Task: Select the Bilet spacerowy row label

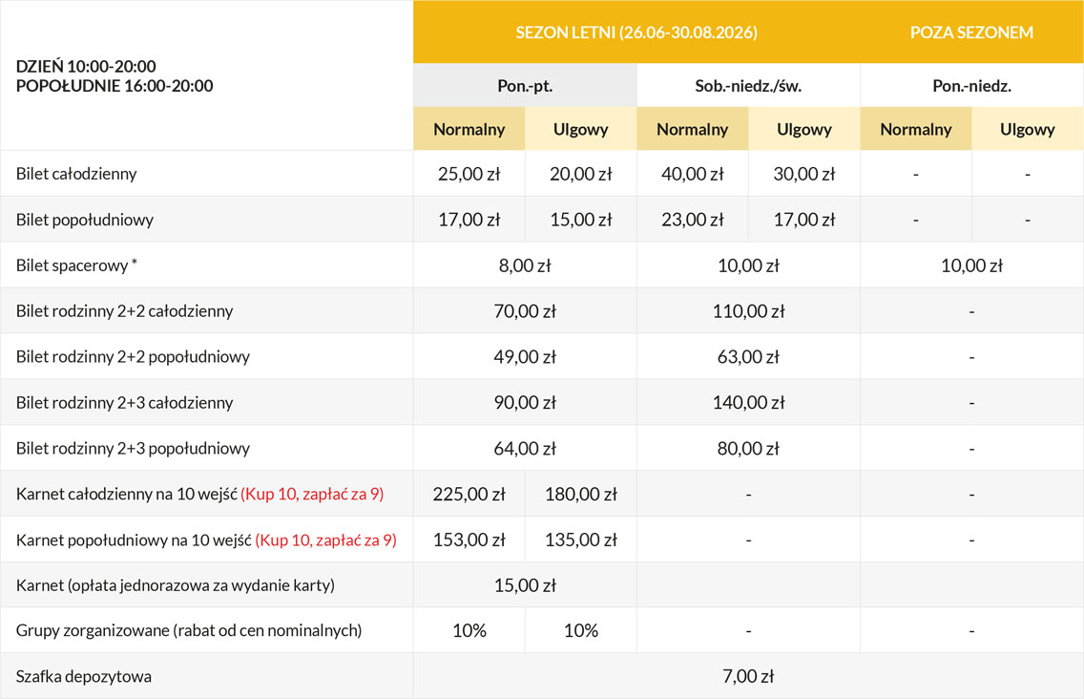Action: tap(76, 265)
